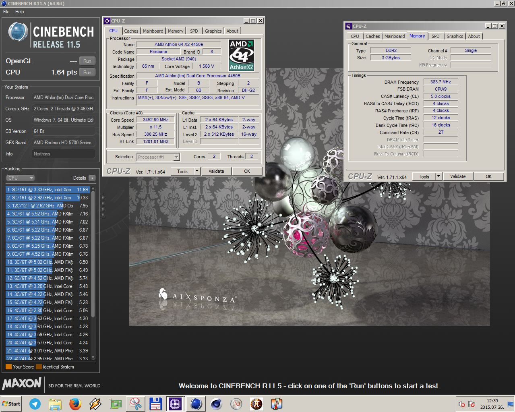Click OK in right CPU-Z Memory window

[x=489, y=176]
